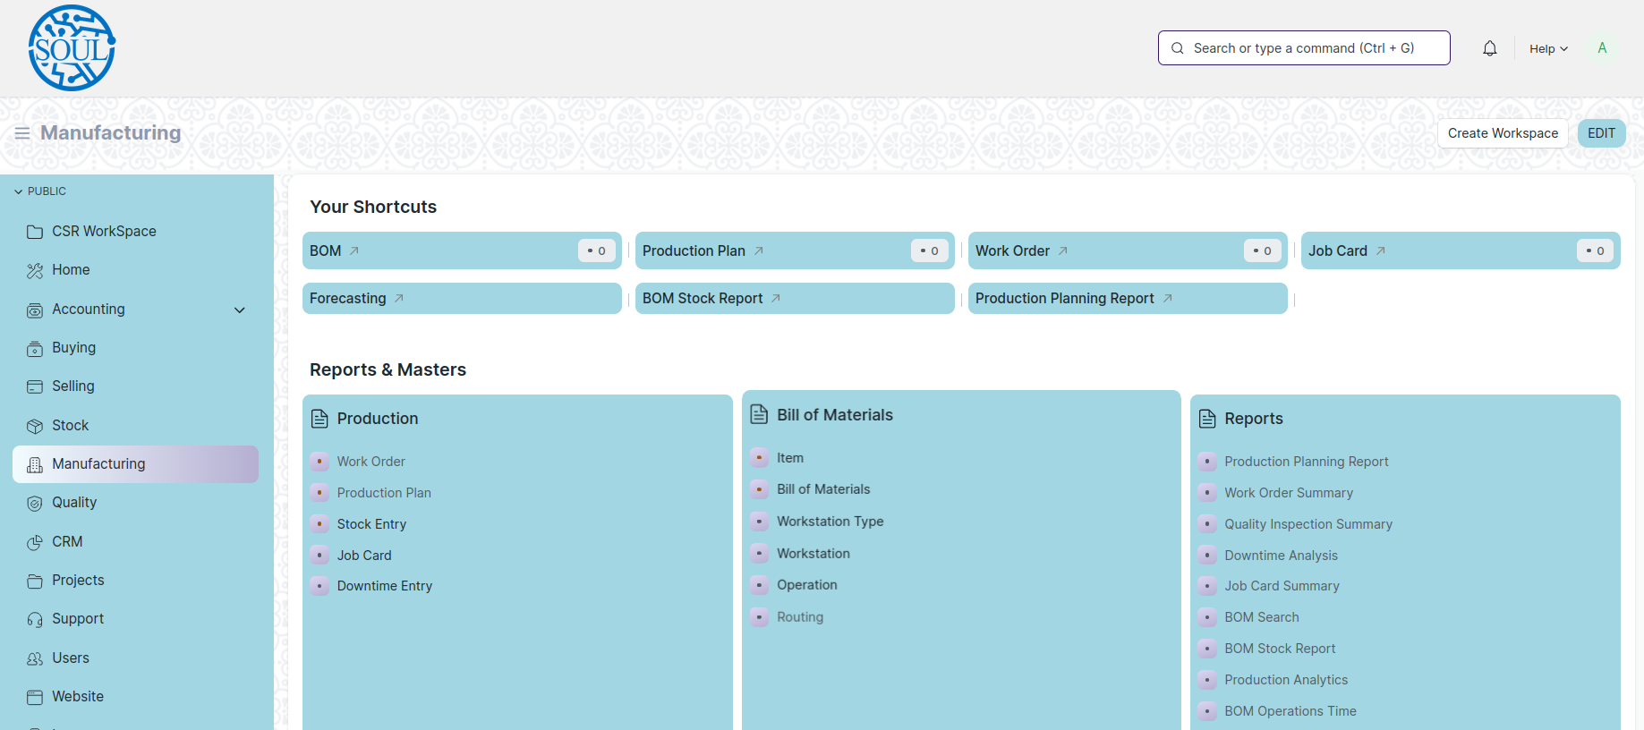
Task: Open Selling workspace in sidebar
Action: [135, 386]
